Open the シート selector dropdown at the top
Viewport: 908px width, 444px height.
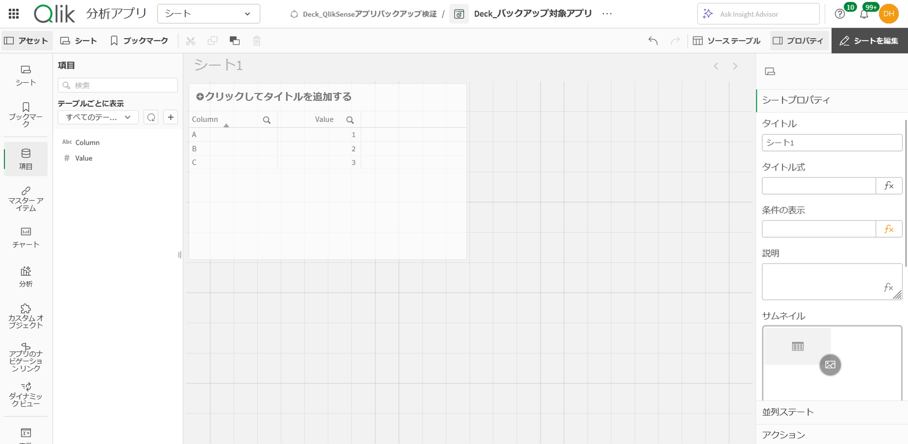click(208, 14)
